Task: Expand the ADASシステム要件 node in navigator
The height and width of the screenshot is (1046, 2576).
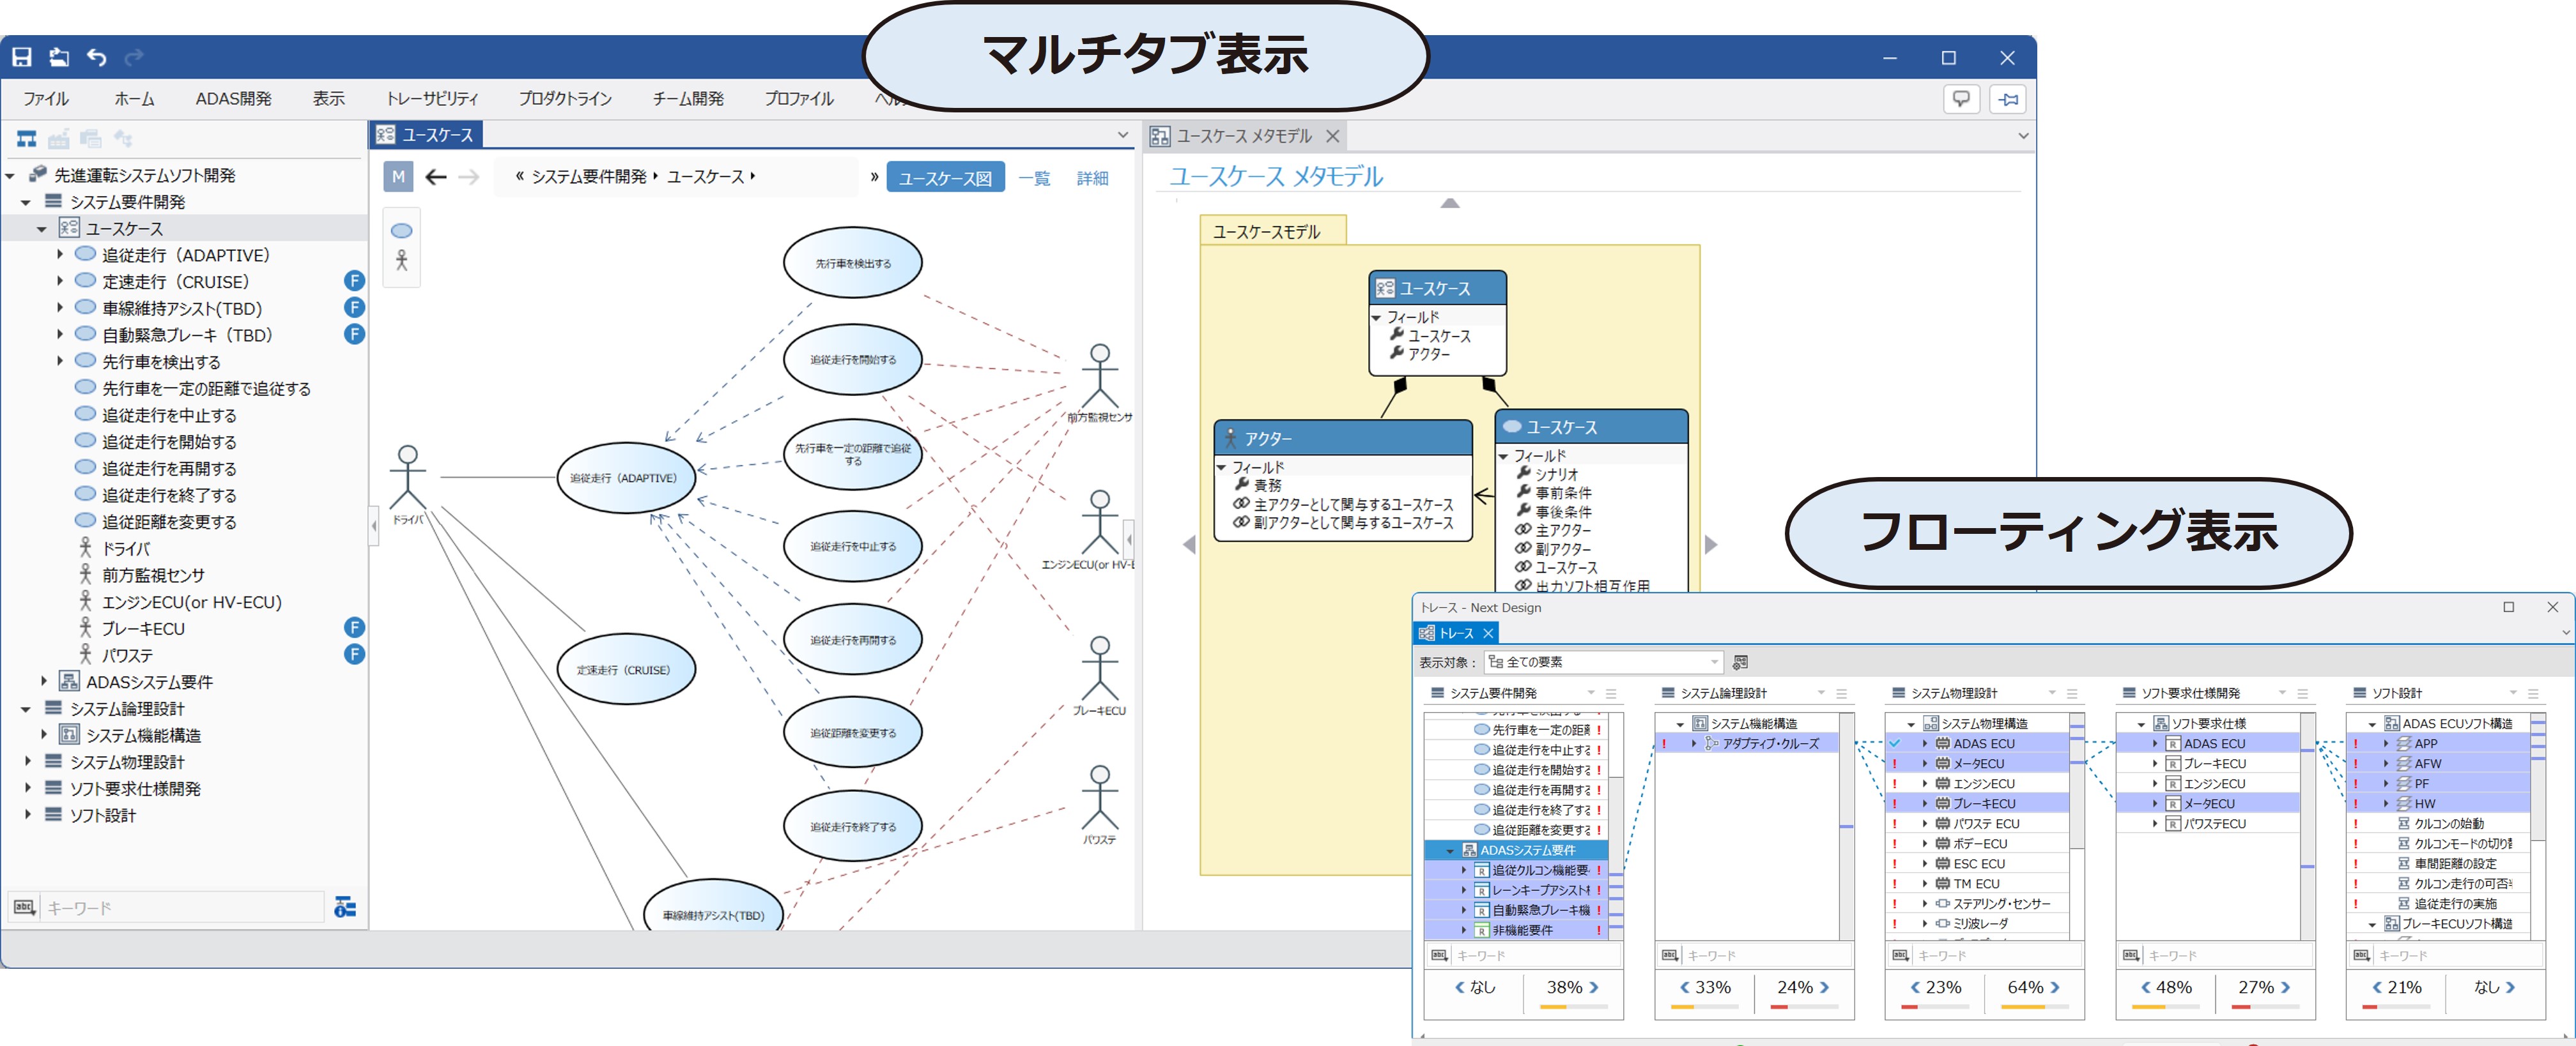Action: [44, 681]
